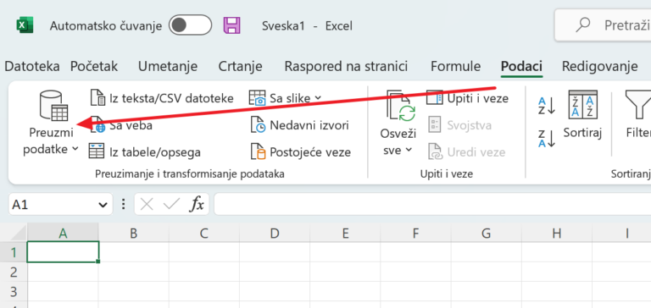Screen dimensions: 651x308
Task: Click the fx insert function icon
Action: click(197, 205)
